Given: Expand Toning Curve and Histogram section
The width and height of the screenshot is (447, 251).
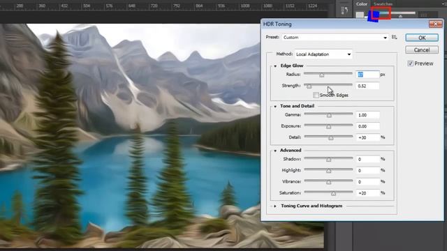Looking at the screenshot, I should point(275,206).
